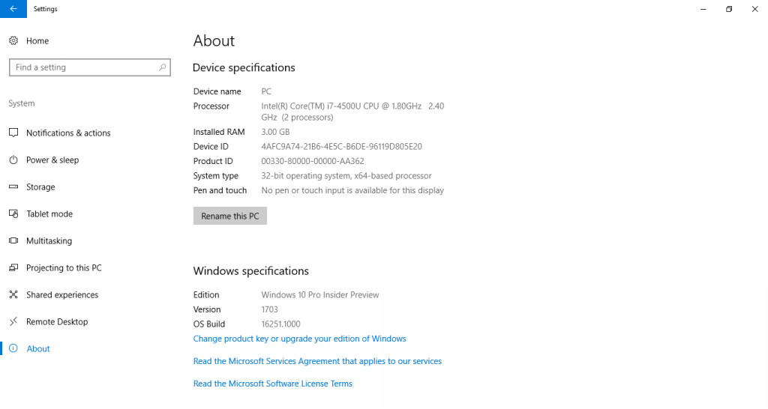This screenshot has width=768, height=409.
Task: Click the Installed RAM value 3.00 GB
Action: coord(275,132)
